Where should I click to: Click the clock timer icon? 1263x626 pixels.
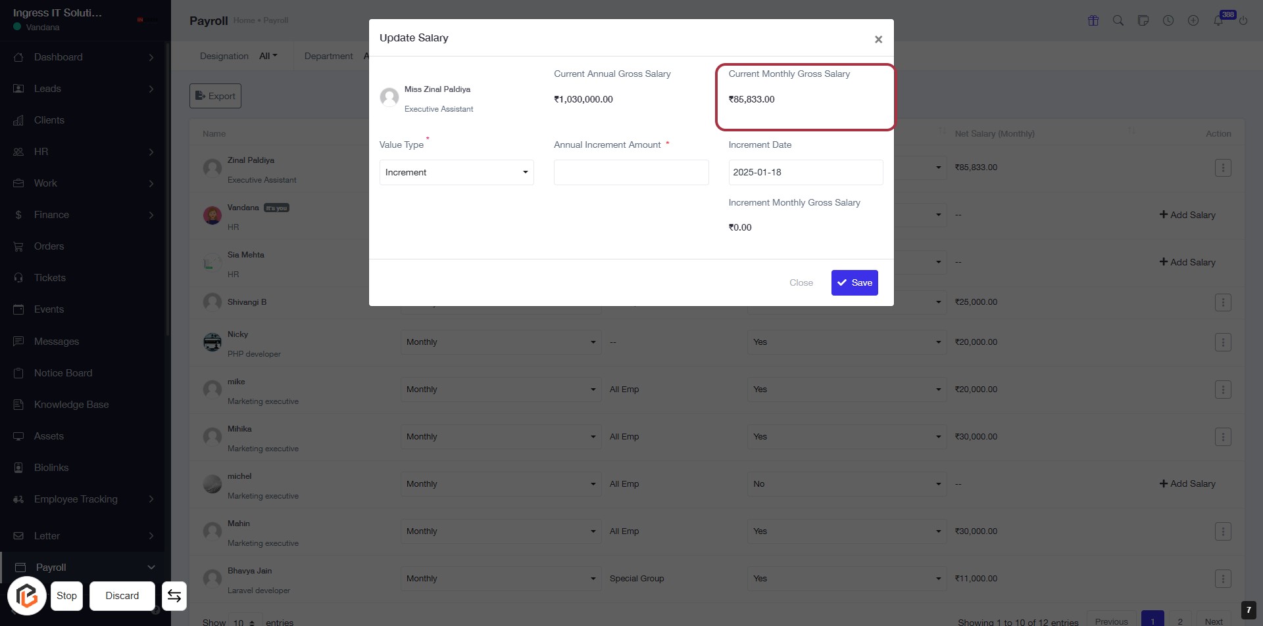point(1168,20)
